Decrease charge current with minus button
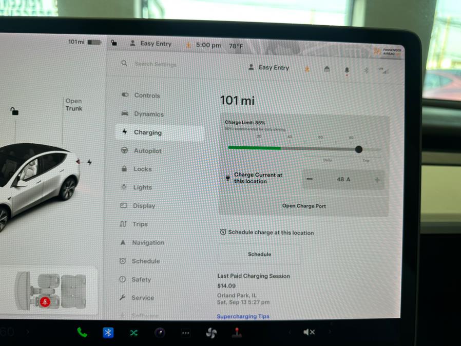This screenshot has width=461, height=346. 309,179
